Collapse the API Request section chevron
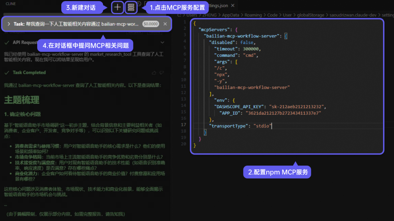Screen dimensions: 394x221 click(x=162, y=43)
